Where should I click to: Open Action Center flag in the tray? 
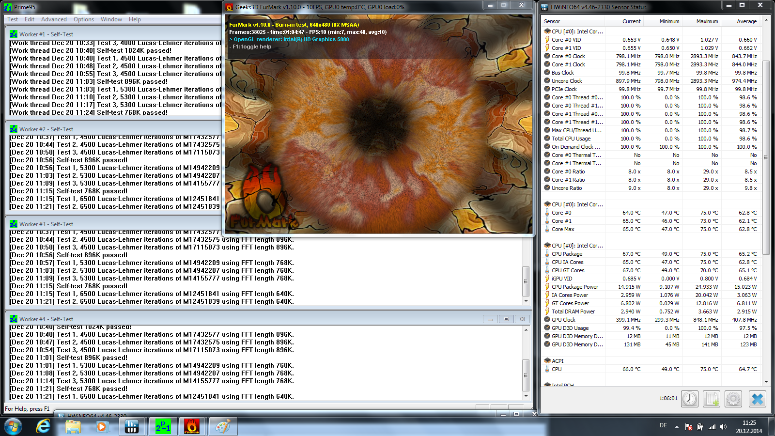[x=689, y=427]
